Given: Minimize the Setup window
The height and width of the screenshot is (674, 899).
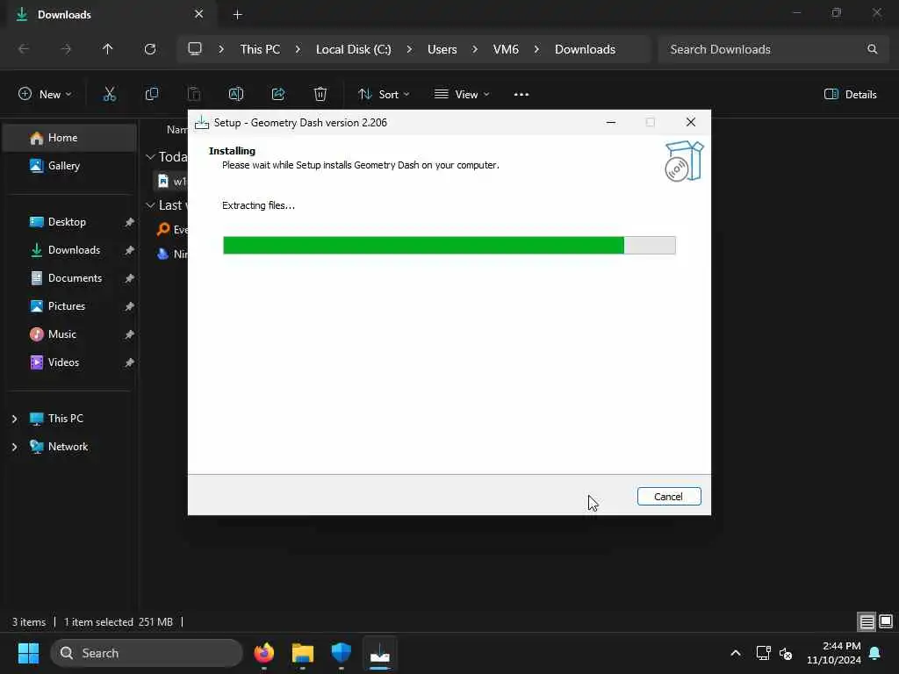Looking at the screenshot, I should 611,122.
